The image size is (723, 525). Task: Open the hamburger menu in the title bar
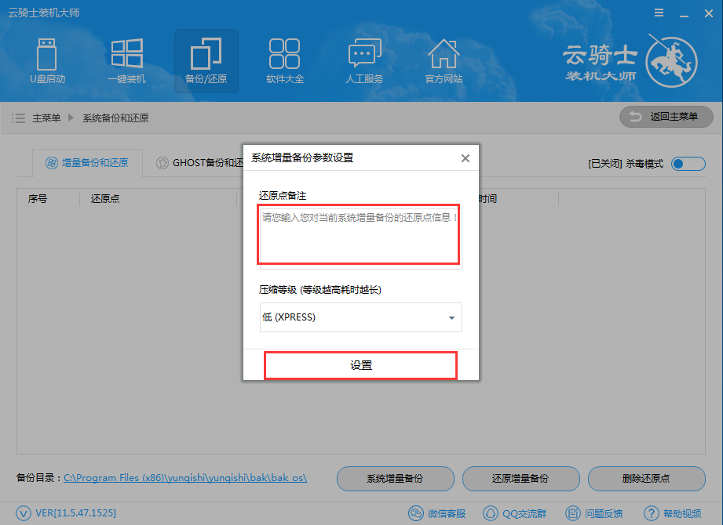pyautogui.click(x=658, y=12)
